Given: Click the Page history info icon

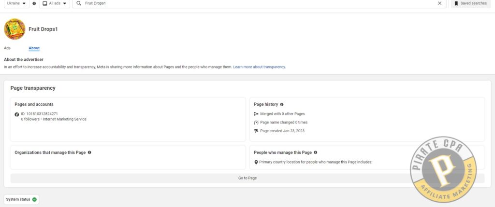Looking at the screenshot, I should (282, 104).
